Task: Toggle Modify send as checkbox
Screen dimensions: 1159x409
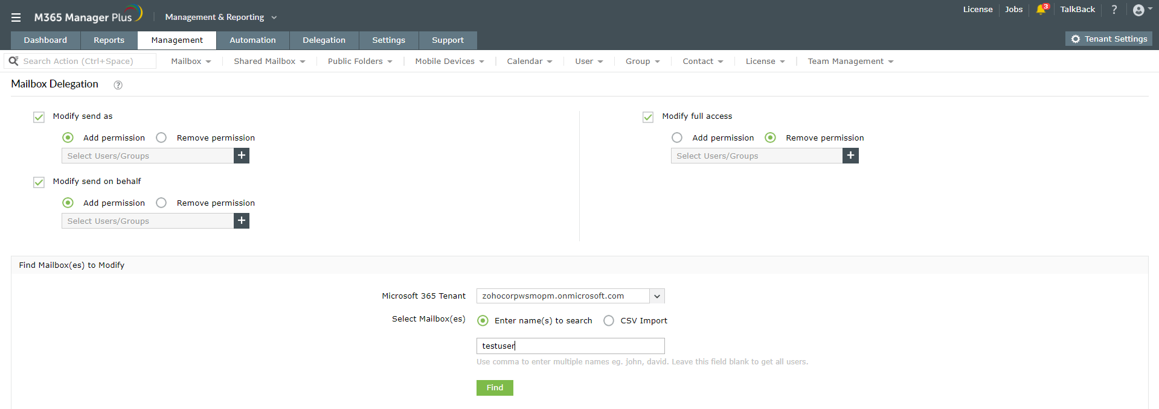Action: [x=39, y=117]
